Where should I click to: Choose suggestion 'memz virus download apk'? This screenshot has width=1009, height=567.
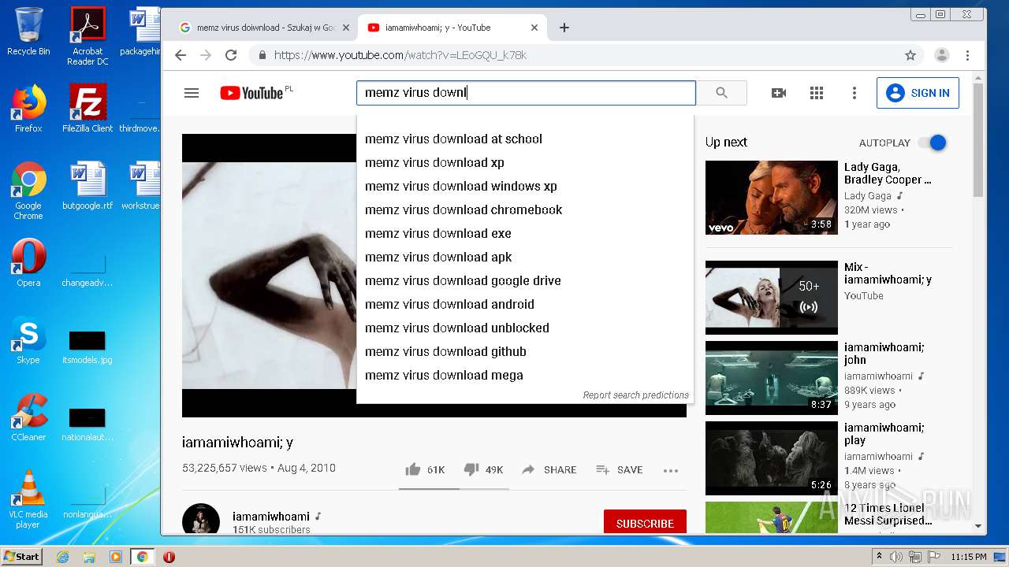point(525,257)
